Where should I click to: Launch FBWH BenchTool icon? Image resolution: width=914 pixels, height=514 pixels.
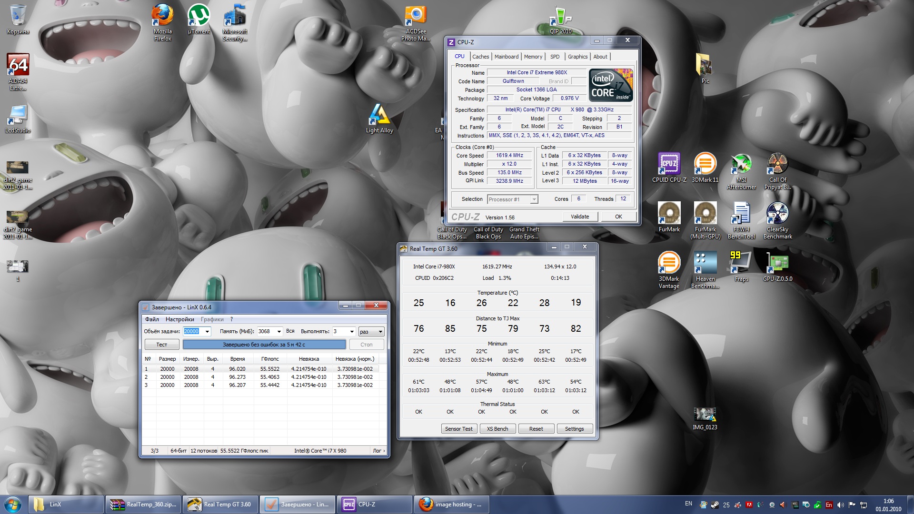tap(741, 220)
